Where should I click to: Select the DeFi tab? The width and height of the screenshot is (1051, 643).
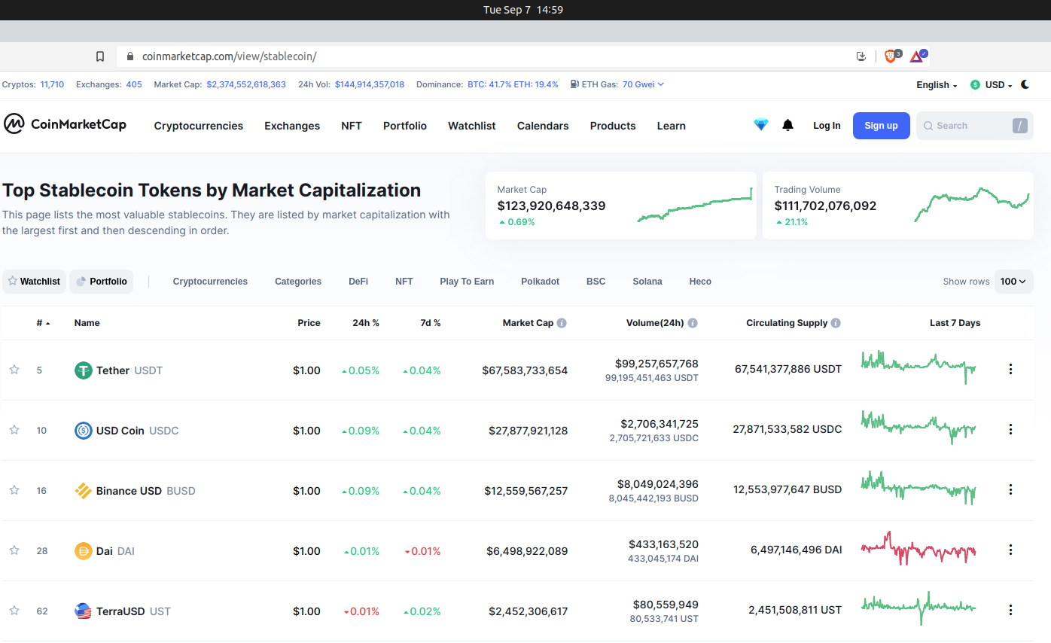[x=358, y=282]
